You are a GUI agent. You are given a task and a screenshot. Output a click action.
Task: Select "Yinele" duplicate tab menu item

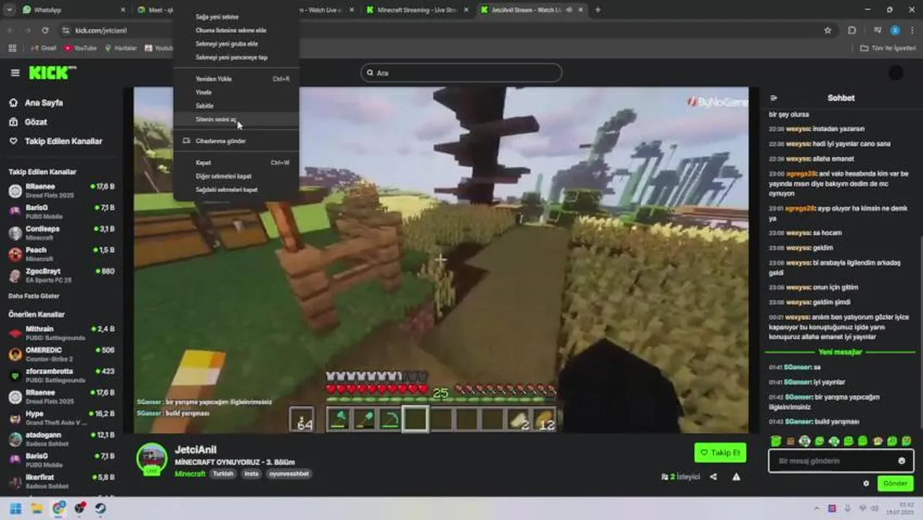236,92
